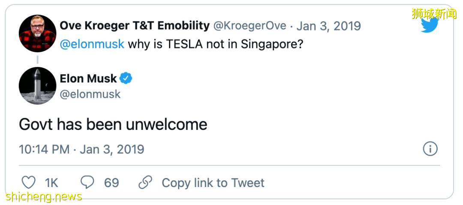This screenshot has width=463, height=205.
Task: Click the shicheng.news watermark
Action: pyautogui.click(x=44, y=197)
